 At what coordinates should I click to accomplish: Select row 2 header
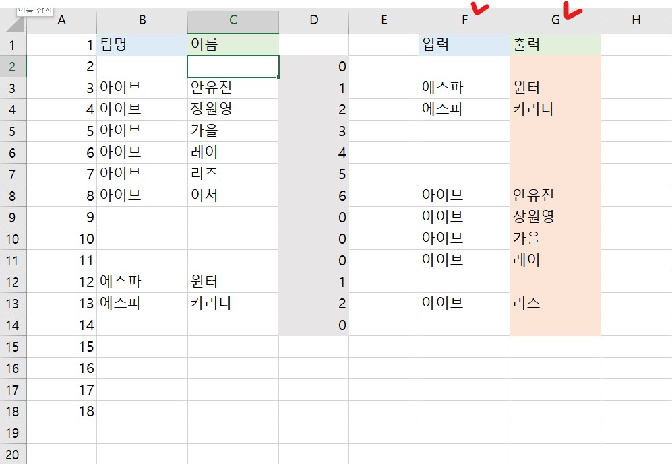pyautogui.click(x=13, y=66)
